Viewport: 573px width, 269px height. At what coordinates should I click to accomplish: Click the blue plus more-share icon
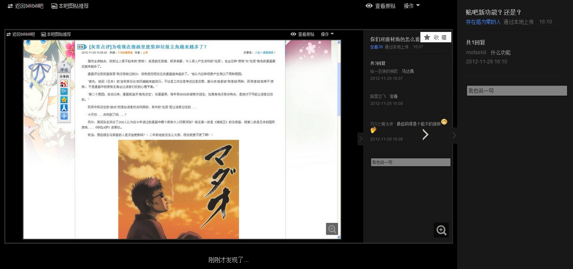[x=64, y=116]
